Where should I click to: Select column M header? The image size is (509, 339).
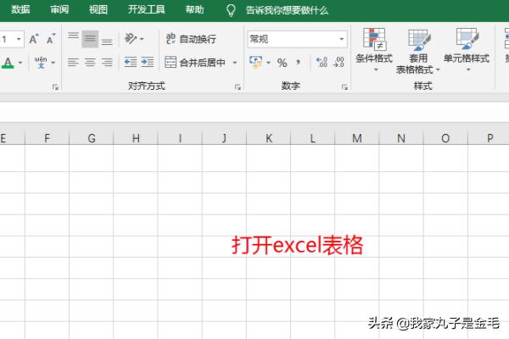pos(357,138)
